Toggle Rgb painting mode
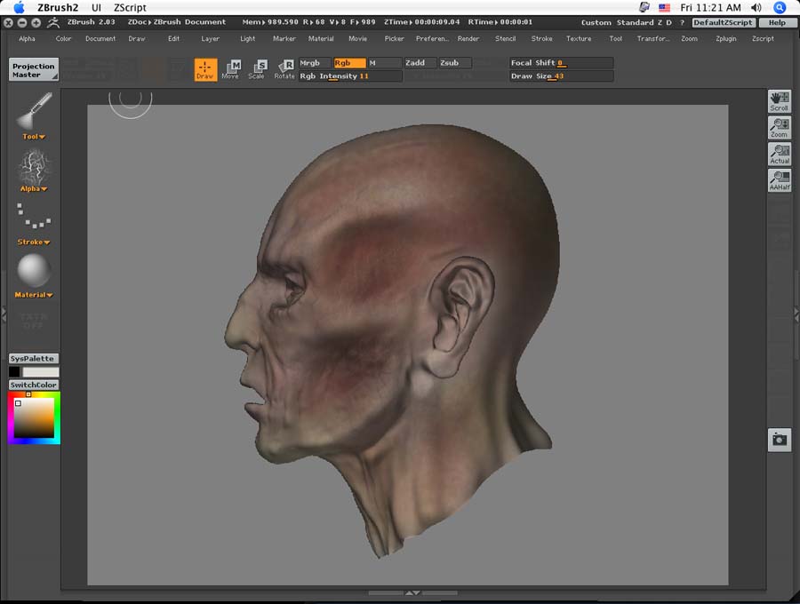The image size is (800, 604). [349, 63]
